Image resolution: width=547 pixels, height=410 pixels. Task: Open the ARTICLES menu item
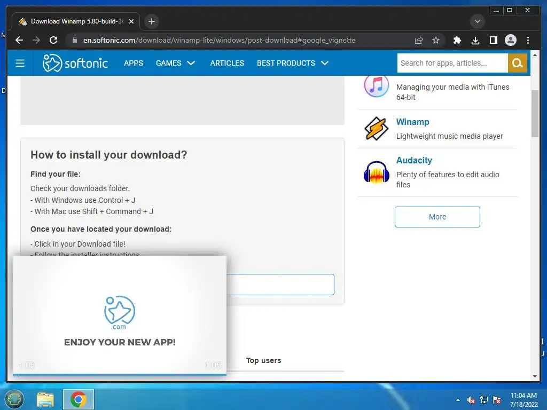click(227, 63)
